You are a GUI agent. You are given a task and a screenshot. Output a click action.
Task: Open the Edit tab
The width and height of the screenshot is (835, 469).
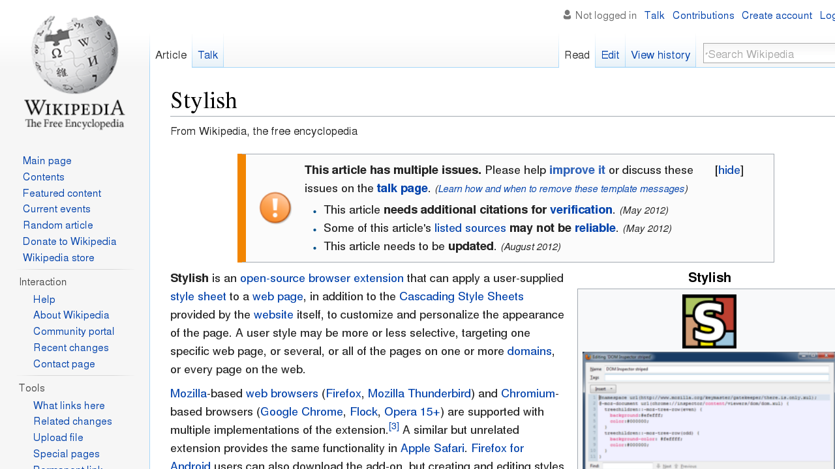[610, 55]
